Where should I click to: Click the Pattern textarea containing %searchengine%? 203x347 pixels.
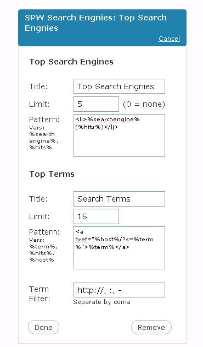point(119,135)
